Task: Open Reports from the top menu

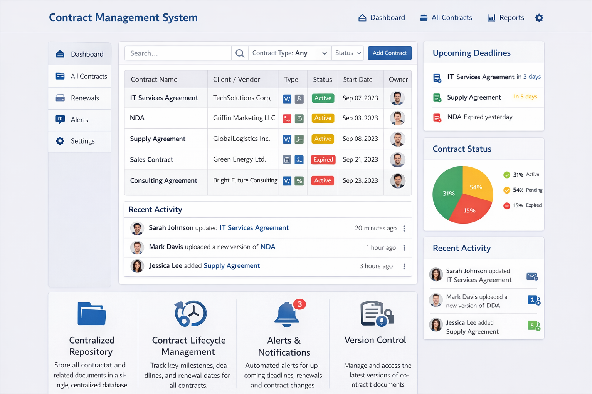Action: point(505,17)
